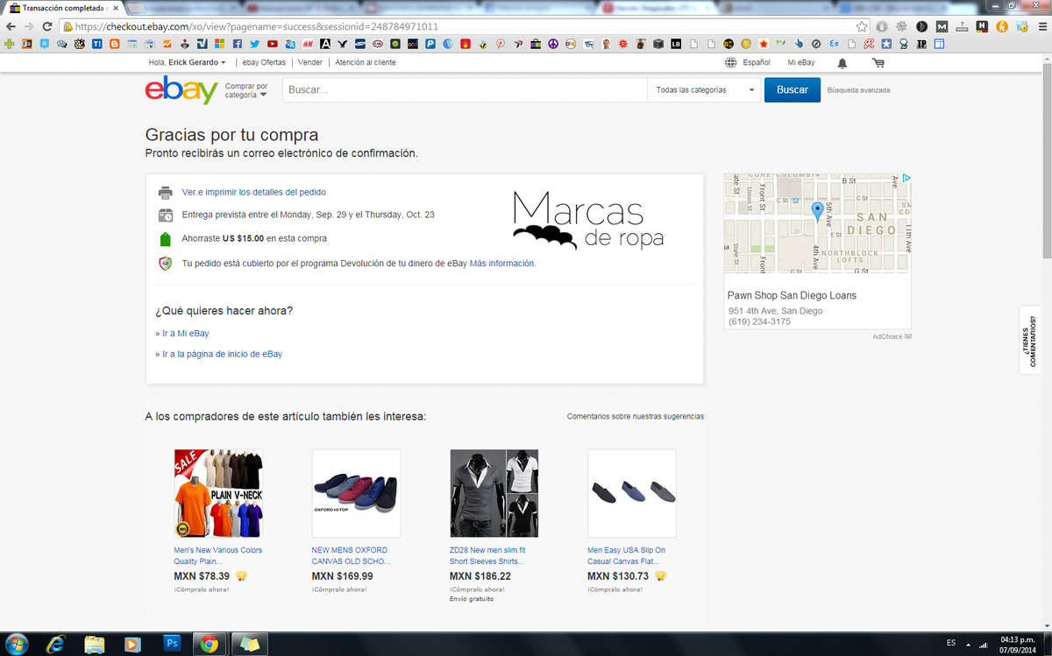1052x656 pixels.
Task: Click the globe language icon
Action: coord(732,63)
